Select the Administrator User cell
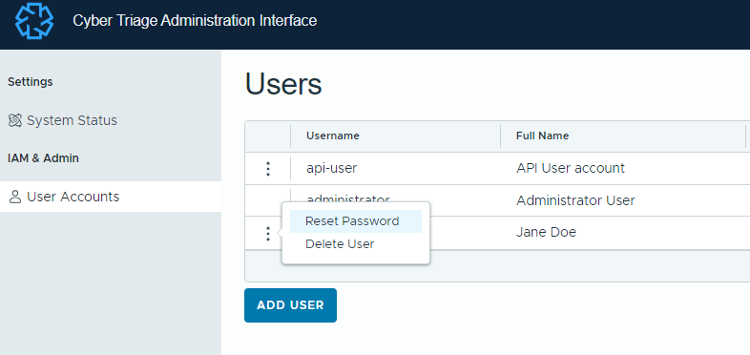Image resolution: width=750 pixels, height=355 pixels. click(575, 200)
